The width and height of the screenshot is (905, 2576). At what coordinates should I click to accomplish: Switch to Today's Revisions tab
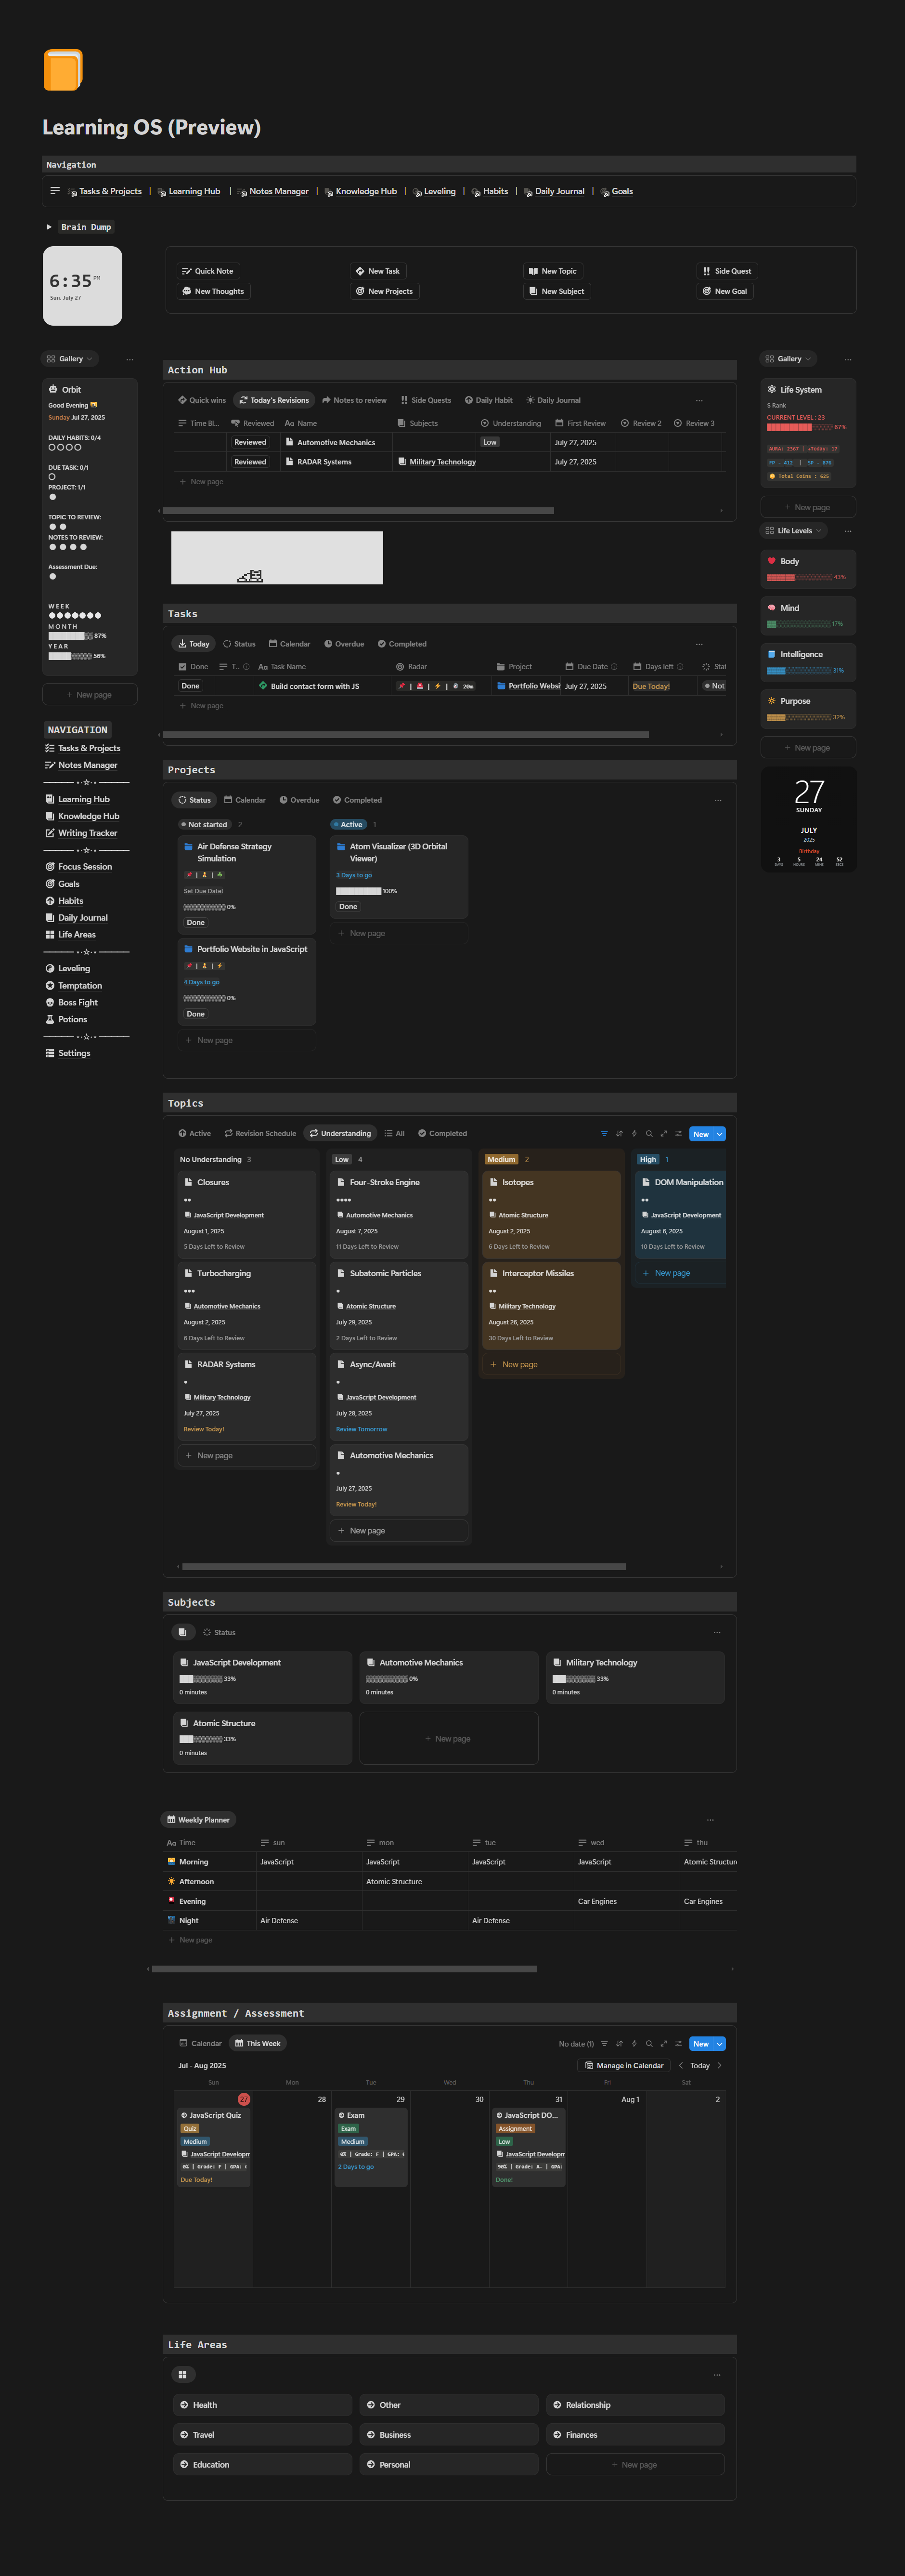(x=274, y=400)
